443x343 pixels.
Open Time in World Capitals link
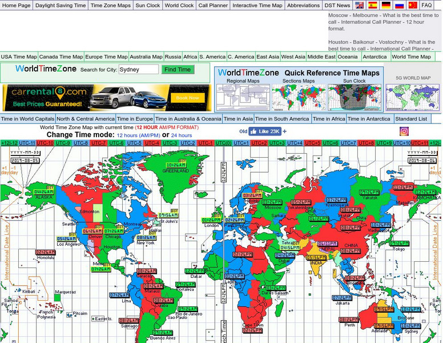pyautogui.click(x=27, y=119)
